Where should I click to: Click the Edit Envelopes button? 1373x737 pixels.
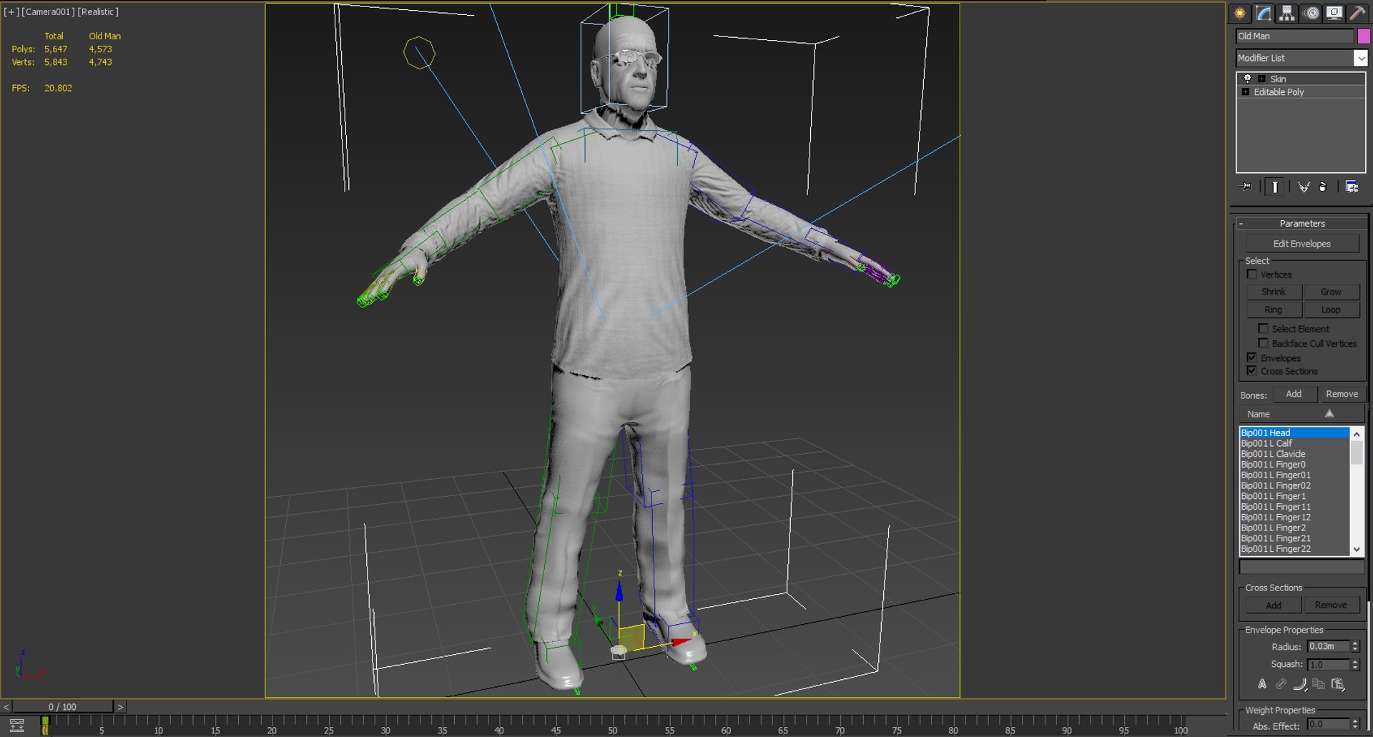(x=1301, y=244)
